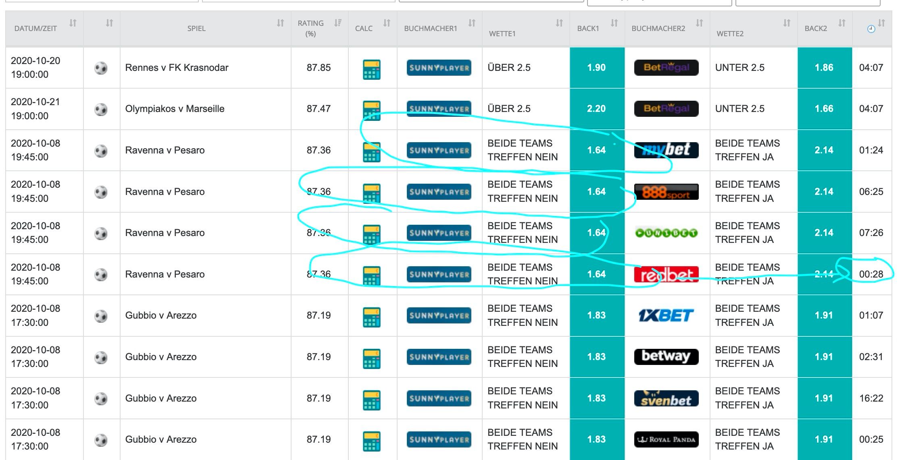904x460 pixels.
Task: Click the Unibet bookmaker logo
Action: tap(666, 233)
